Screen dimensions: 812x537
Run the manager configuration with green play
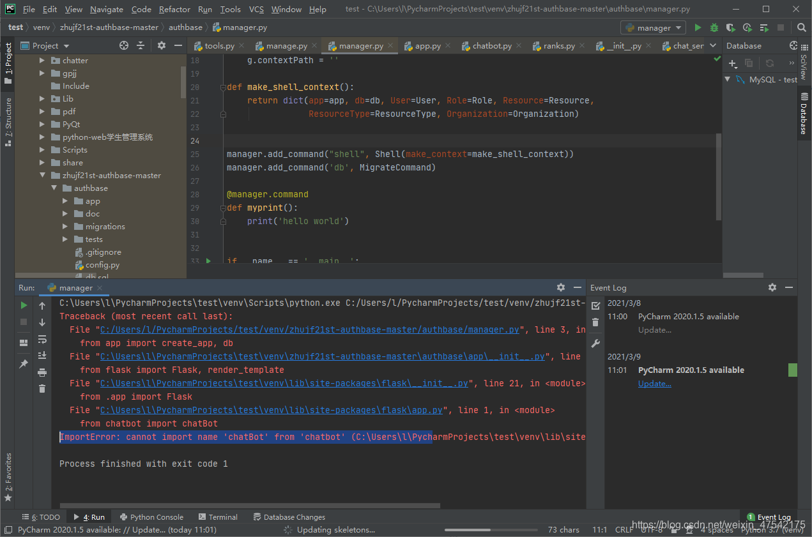[x=698, y=27]
